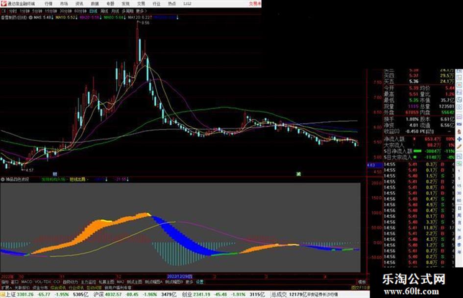The image size is (463, 298).
Task: Click the round icon before 神品四色波段 indicator name
Action: (x=2, y=179)
